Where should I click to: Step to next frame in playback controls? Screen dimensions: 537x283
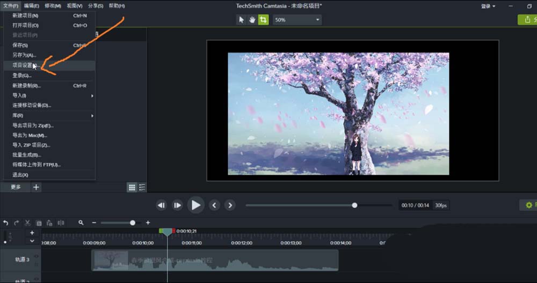tap(177, 205)
